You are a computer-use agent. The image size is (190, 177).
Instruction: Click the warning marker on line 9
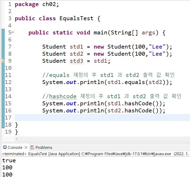click(x=3, y=61)
